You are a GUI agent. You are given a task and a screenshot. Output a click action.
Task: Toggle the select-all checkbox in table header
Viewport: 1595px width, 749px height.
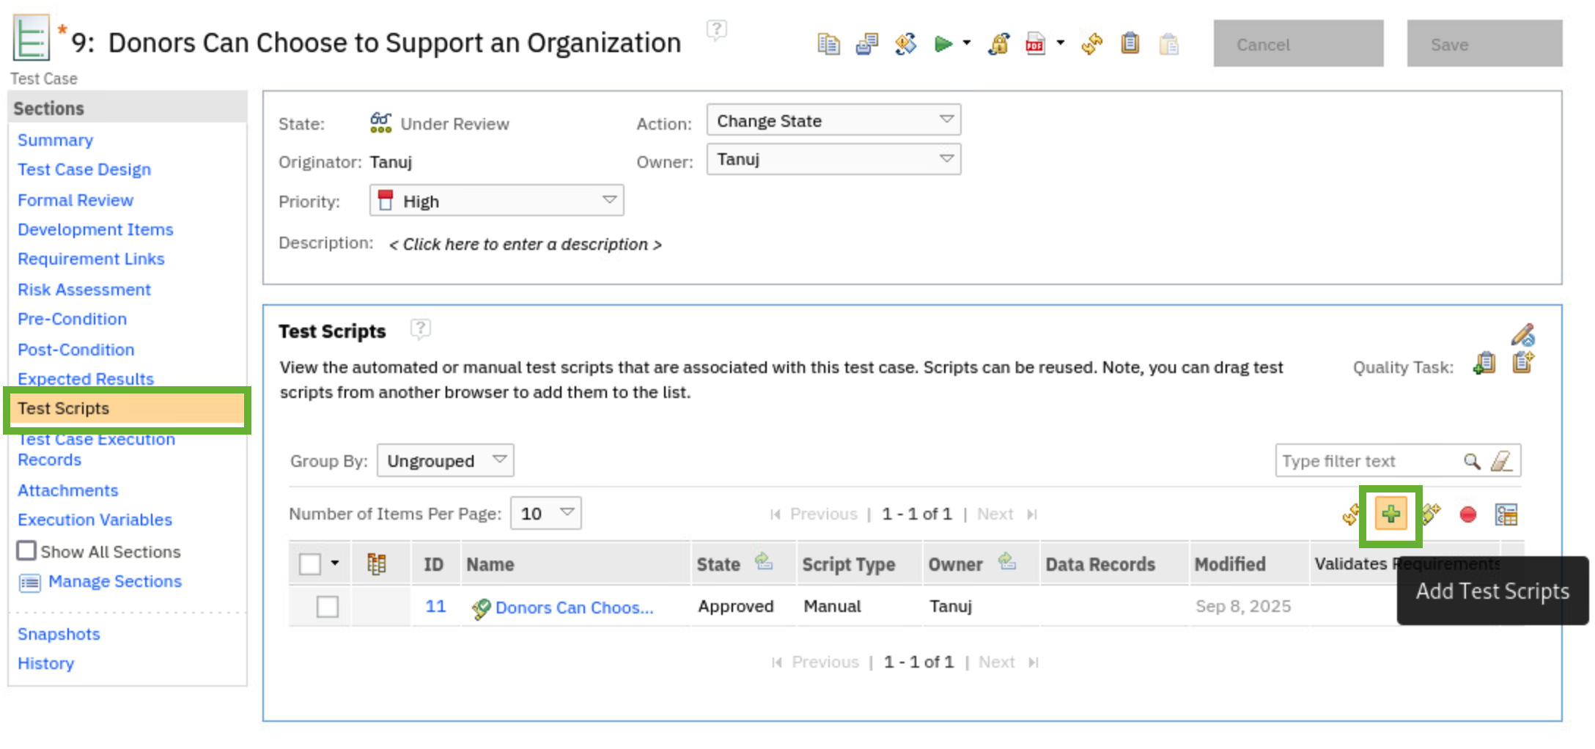[310, 564]
